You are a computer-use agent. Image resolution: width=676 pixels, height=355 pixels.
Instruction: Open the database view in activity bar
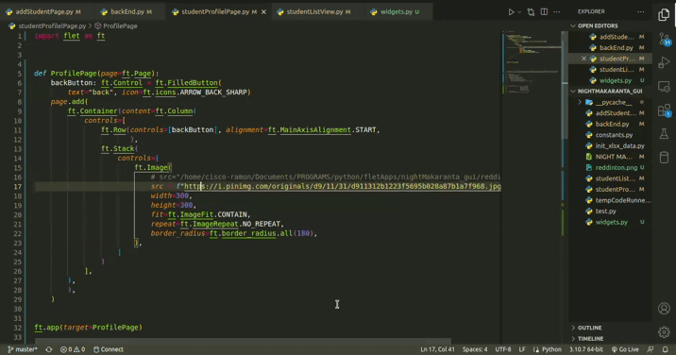(x=664, y=157)
